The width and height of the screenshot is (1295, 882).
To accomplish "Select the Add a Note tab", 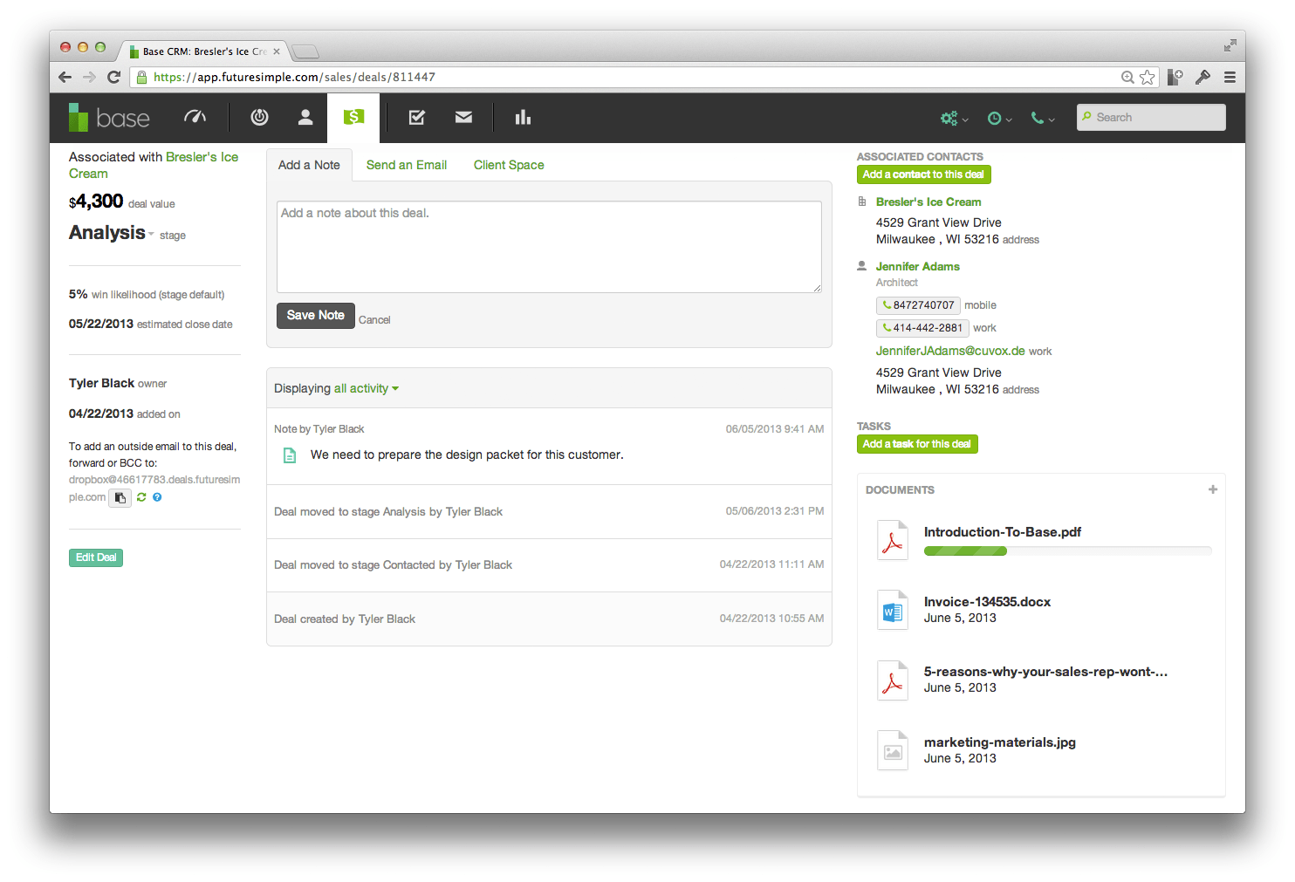I will pyautogui.click(x=309, y=165).
